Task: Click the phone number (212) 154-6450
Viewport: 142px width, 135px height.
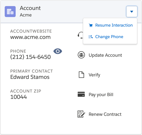Action: point(30,57)
